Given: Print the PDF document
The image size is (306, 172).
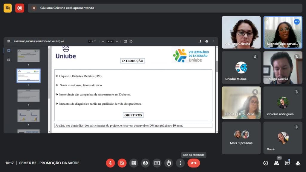Looking at the screenshot, I should point(207,41).
